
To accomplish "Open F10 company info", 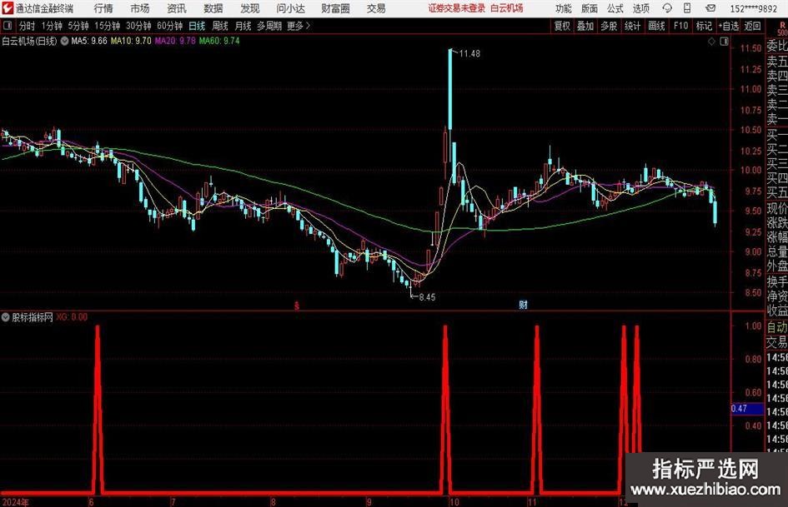I will [x=680, y=26].
